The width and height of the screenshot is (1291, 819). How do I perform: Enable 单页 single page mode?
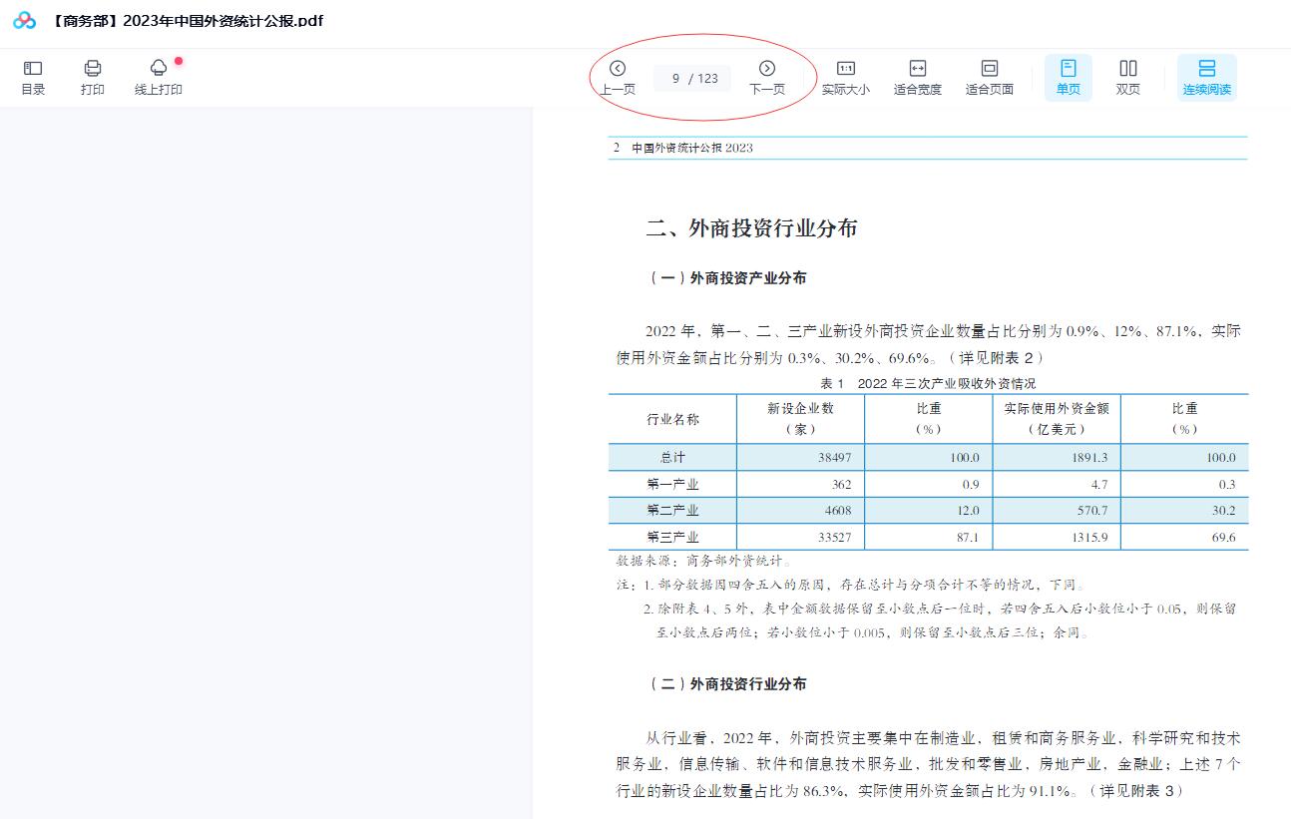[x=1068, y=77]
